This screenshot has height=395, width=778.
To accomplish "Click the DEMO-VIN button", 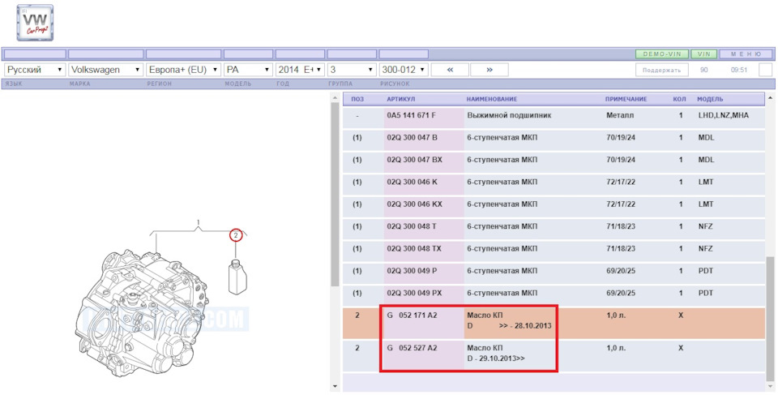I will click(662, 54).
